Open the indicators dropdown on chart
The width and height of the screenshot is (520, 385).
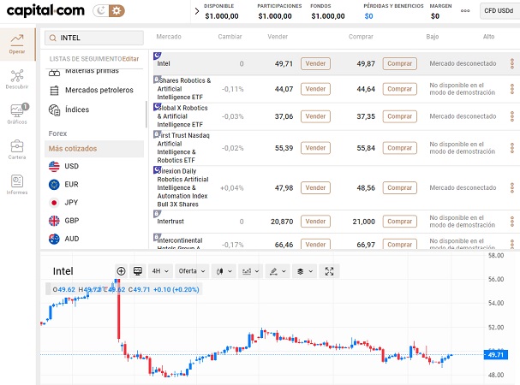tap(251, 271)
